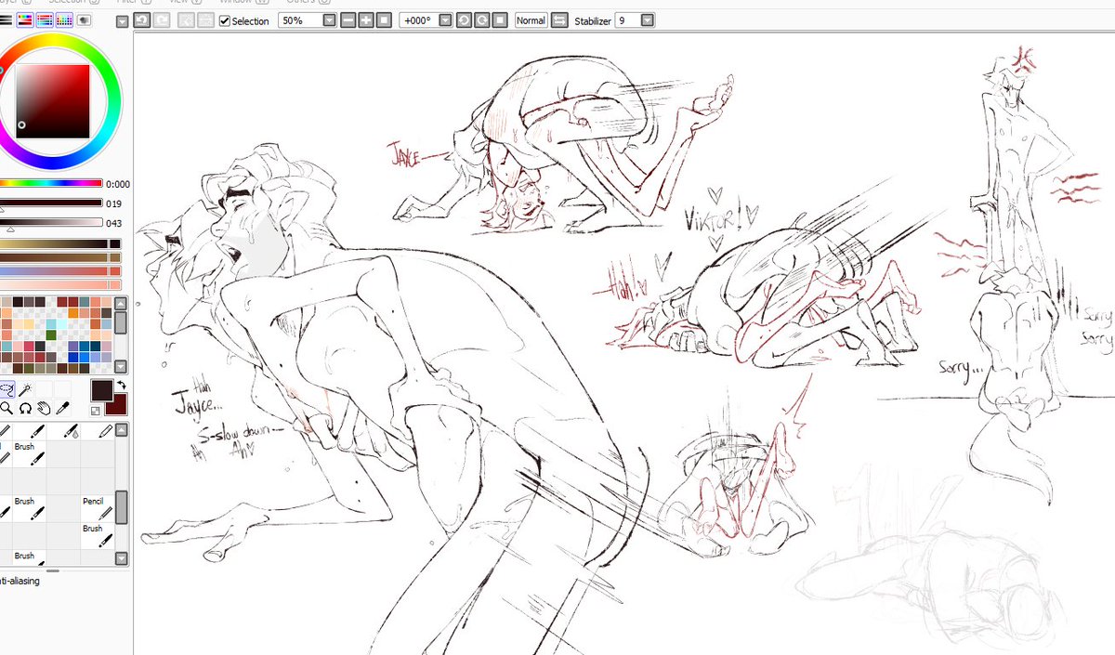Select the zoom magnifier tool
1115x655 pixels.
pos(7,408)
